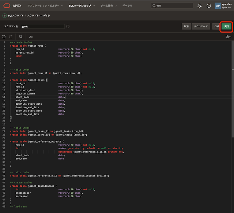This screenshot has height=213, width=234.
Task: Click 'create table jgantt_rows (' line
Action: [x=28, y=46]
